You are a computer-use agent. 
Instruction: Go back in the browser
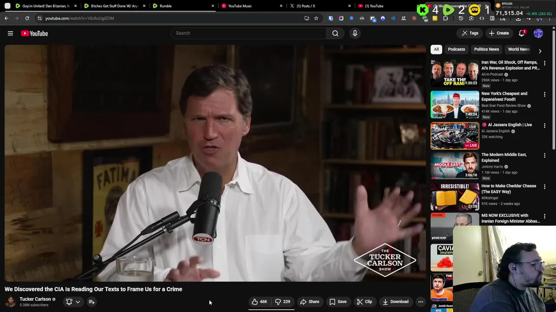click(6, 18)
